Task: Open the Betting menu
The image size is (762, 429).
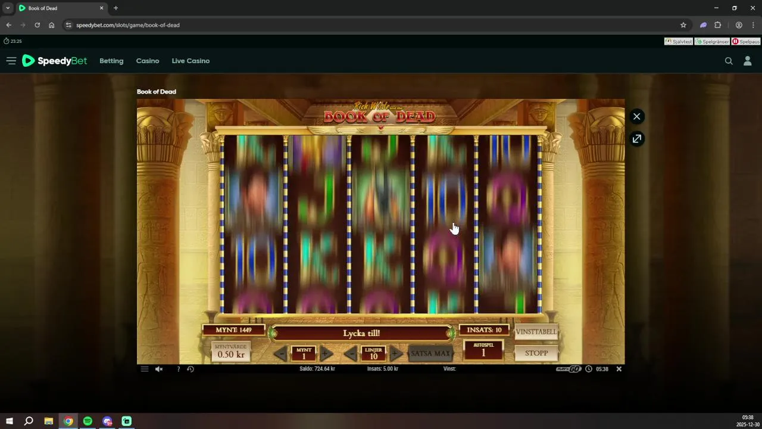Action: point(111,61)
